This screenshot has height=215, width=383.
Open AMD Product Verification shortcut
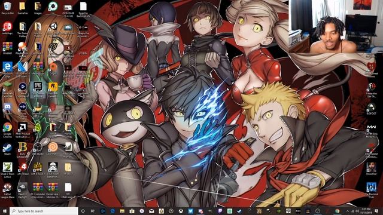pos(23,130)
